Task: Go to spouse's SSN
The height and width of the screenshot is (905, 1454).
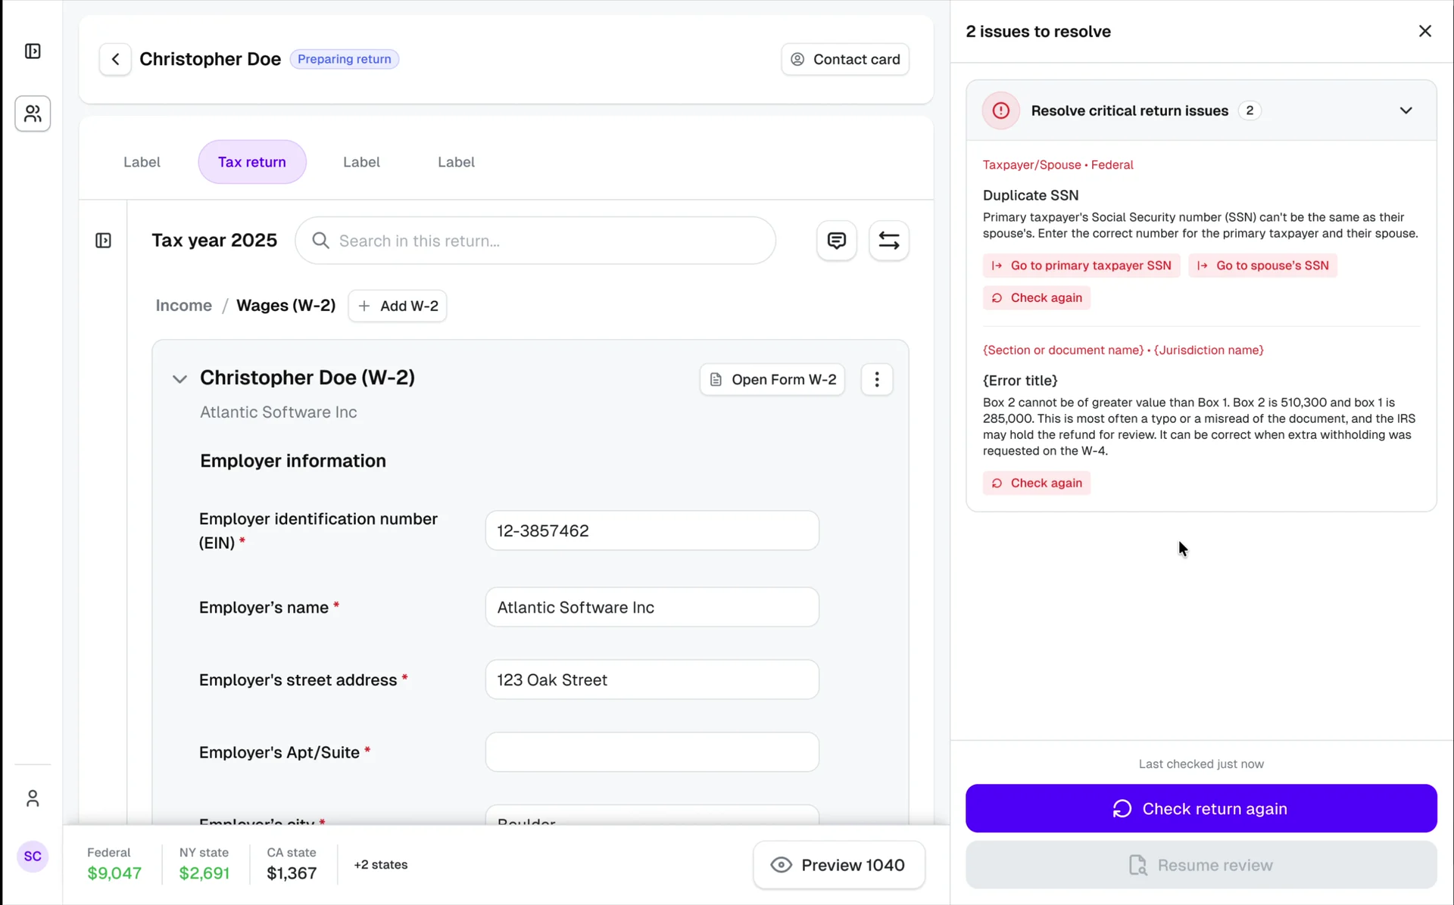Action: pos(1263,266)
